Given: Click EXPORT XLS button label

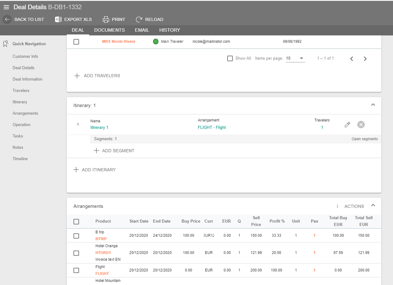Looking at the screenshot, I should (78, 19).
